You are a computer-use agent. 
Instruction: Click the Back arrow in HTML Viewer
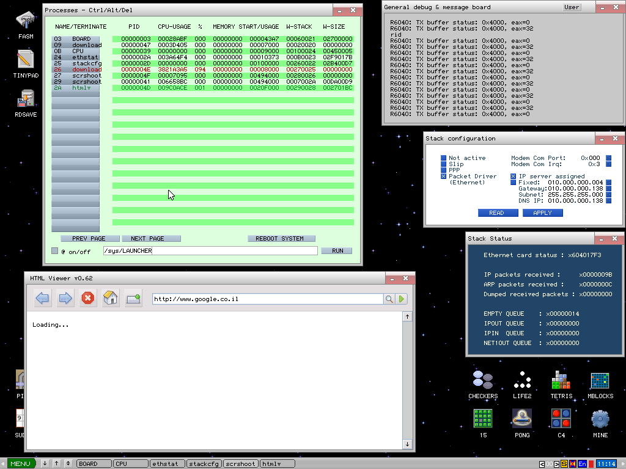[x=42, y=298]
